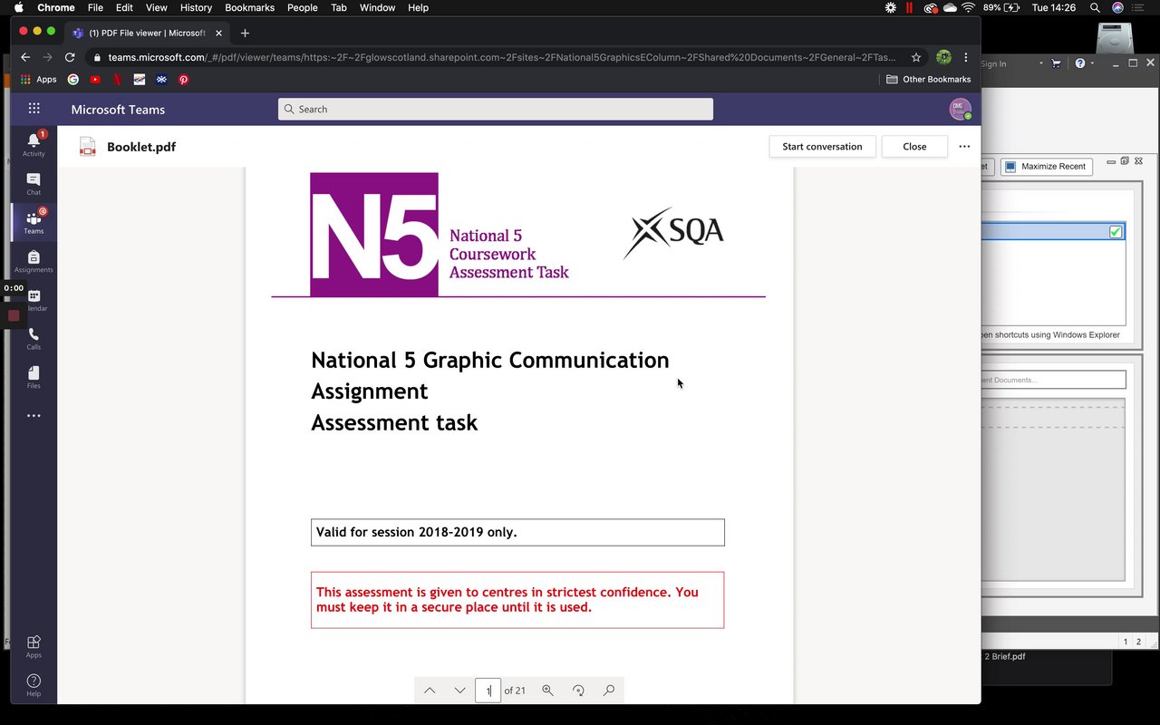Open the user profile avatar menu

(x=960, y=109)
